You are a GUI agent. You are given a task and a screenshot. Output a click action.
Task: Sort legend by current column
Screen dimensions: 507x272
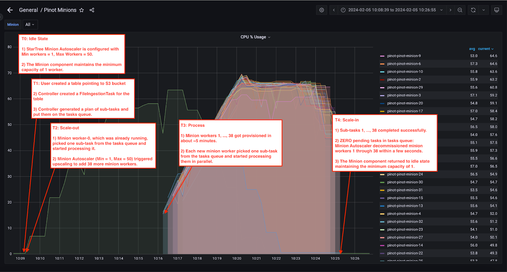pos(484,49)
